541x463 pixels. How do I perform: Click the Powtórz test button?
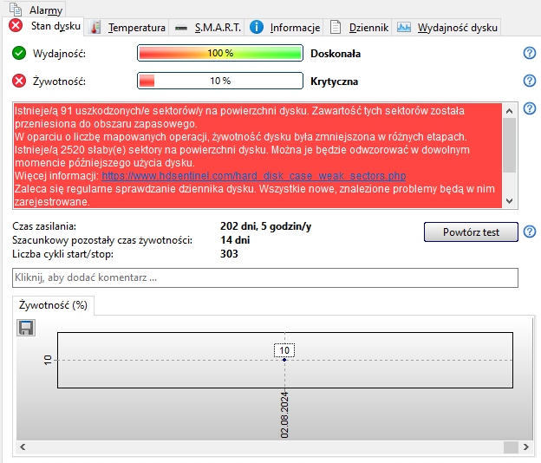[x=471, y=231]
